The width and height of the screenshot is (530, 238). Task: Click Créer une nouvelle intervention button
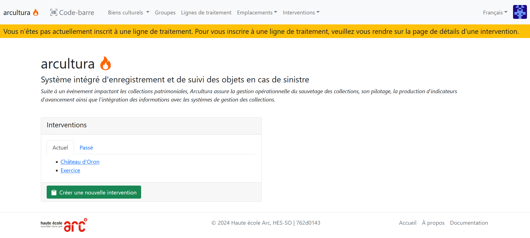[x=94, y=192]
